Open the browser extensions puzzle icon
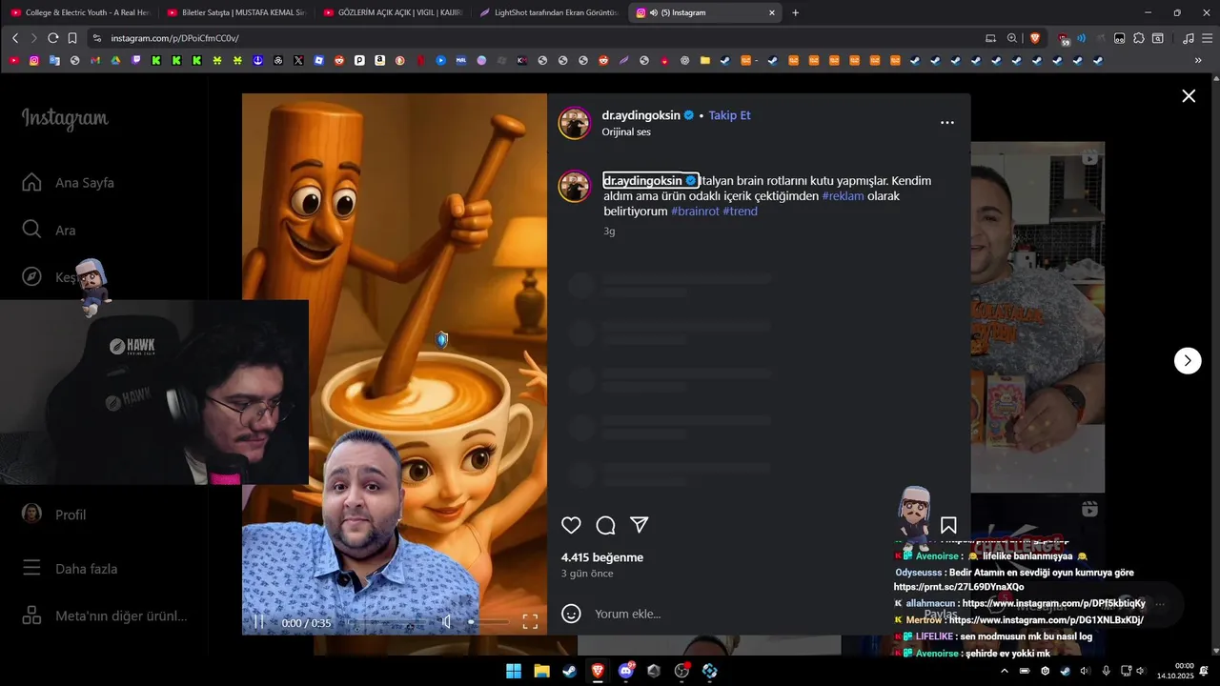The image size is (1220, 686). pyautogui.click(x=1138, y=38)
